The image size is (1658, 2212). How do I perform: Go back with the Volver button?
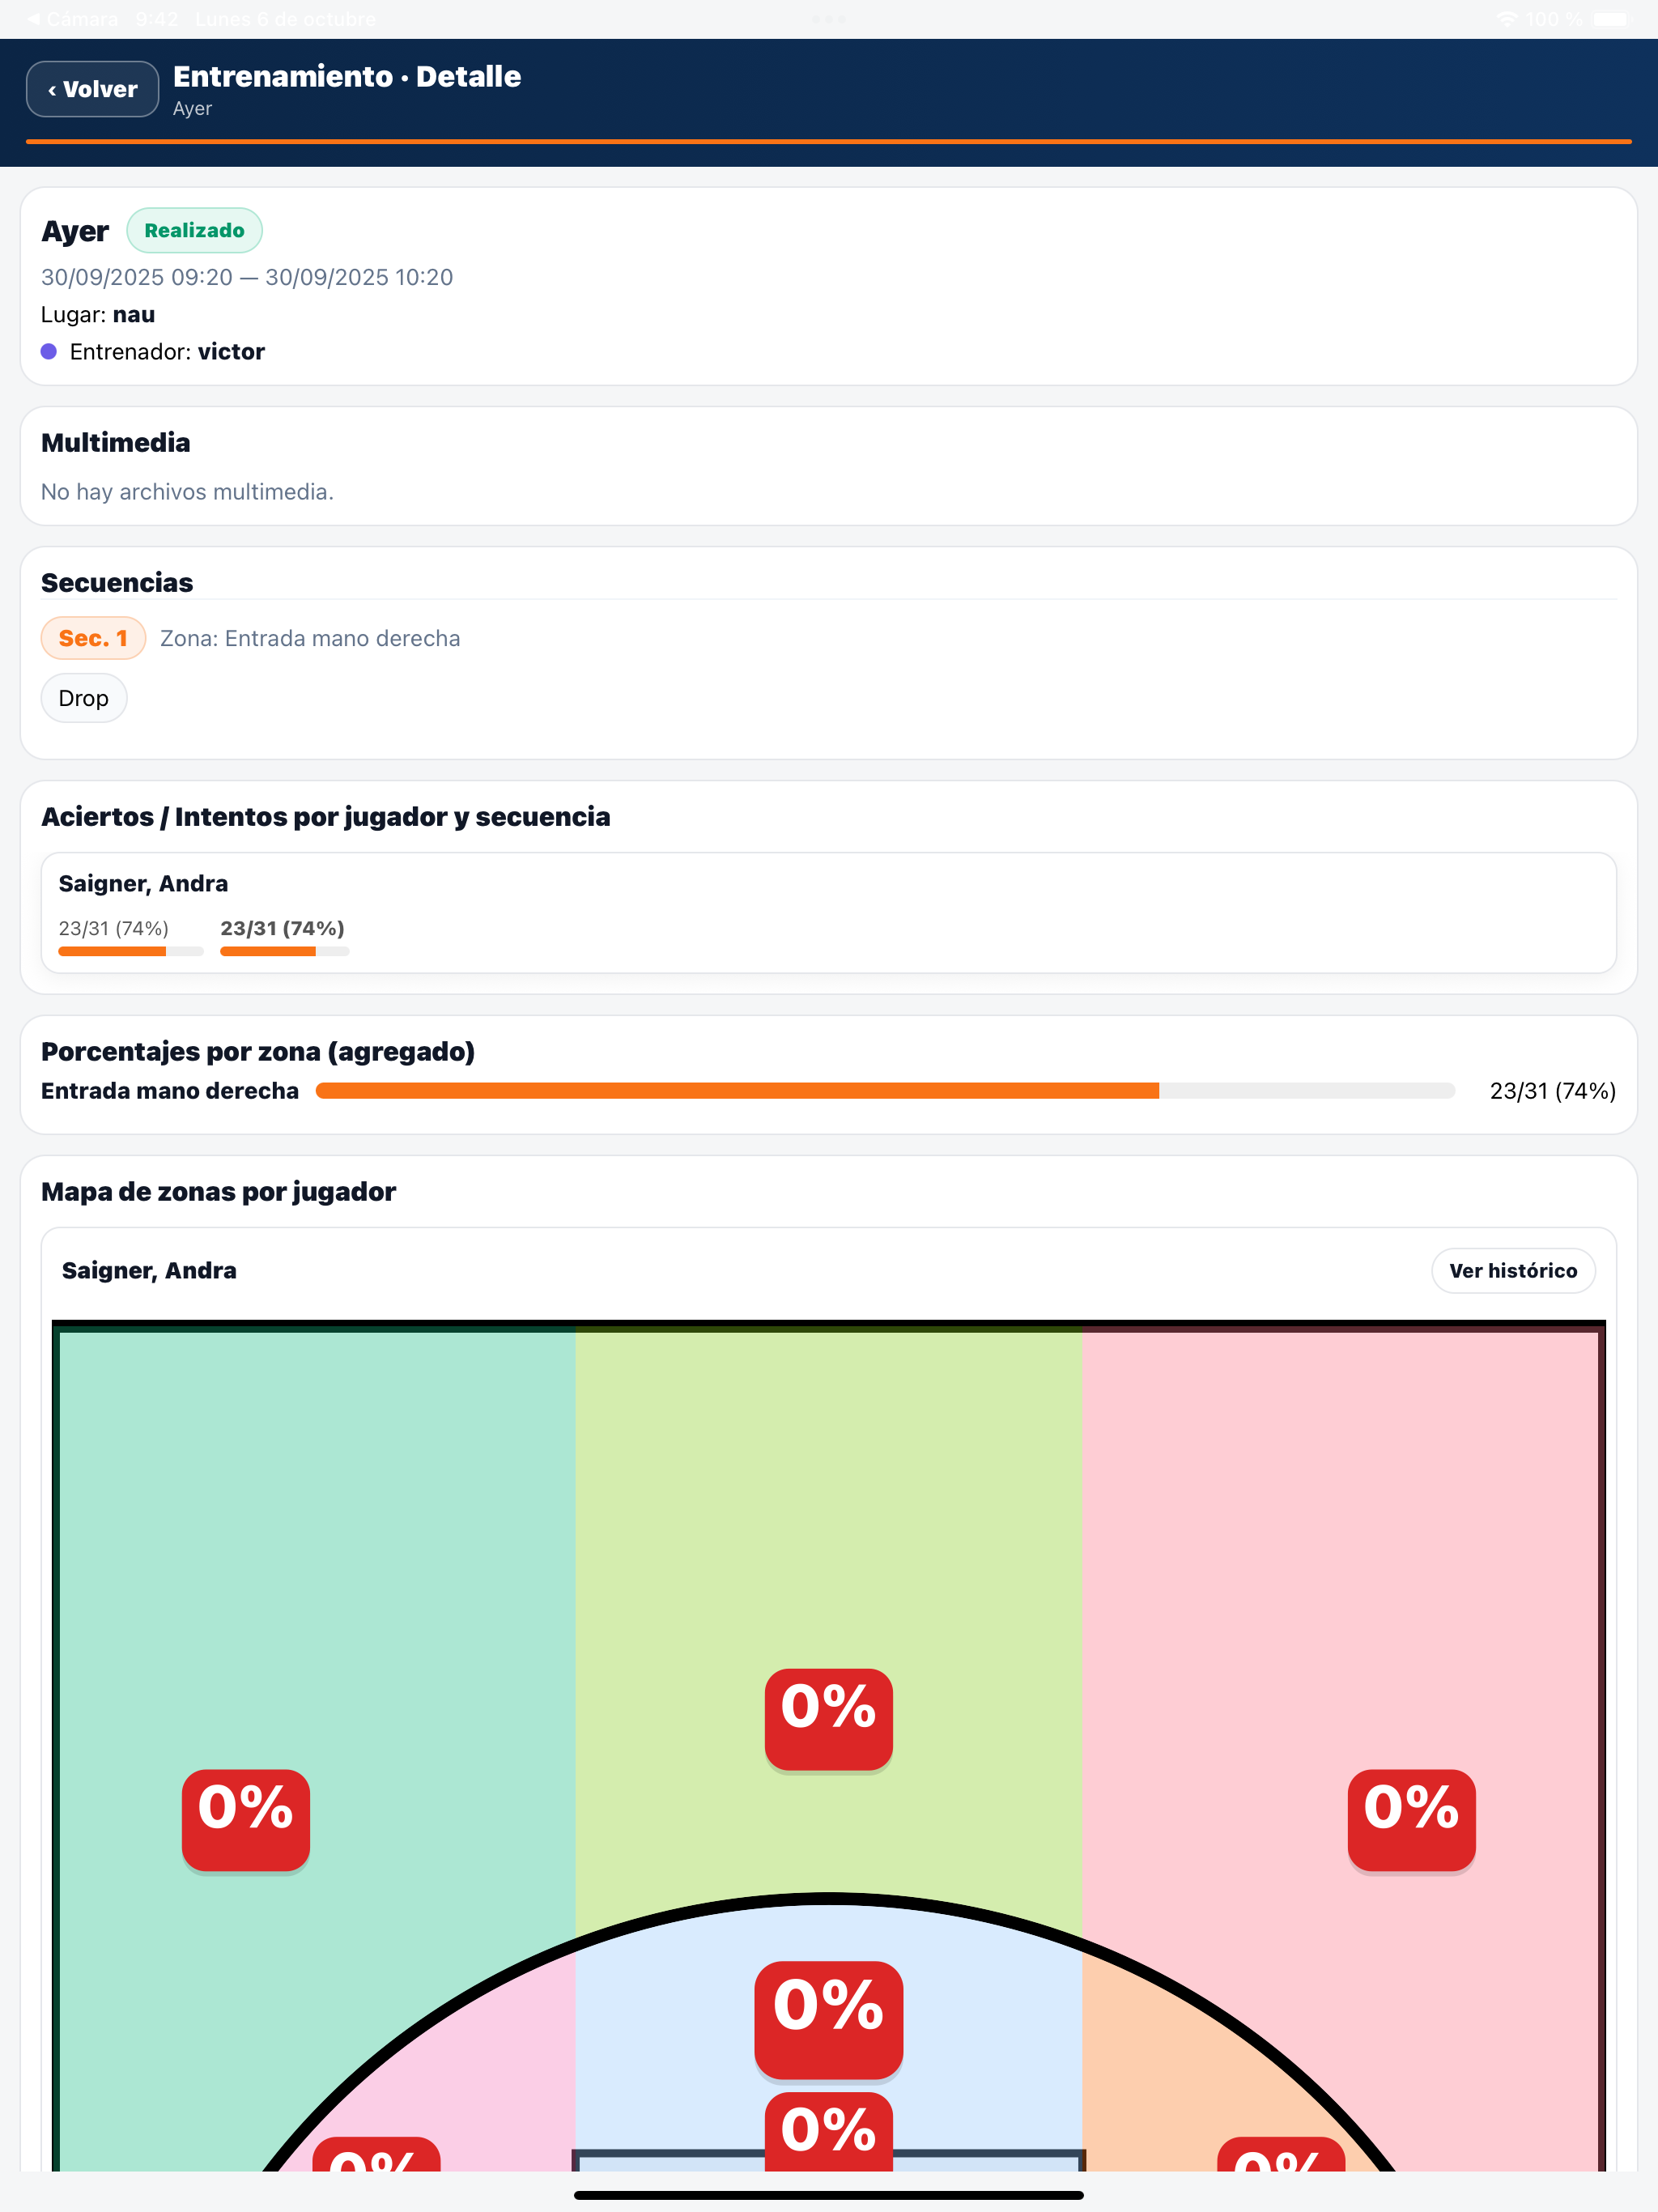click(92, 89)
